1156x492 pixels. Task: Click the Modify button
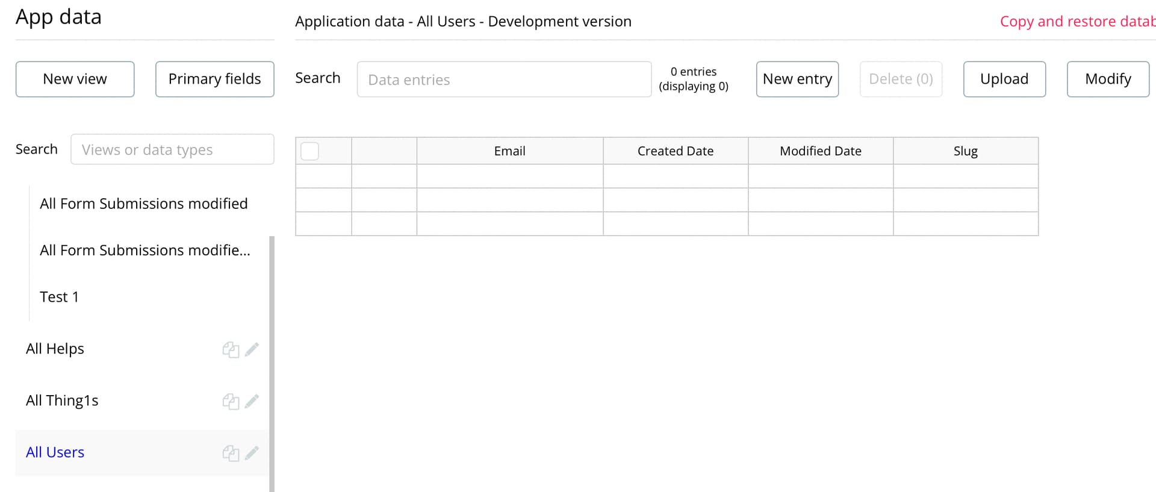coord(1108,79)
